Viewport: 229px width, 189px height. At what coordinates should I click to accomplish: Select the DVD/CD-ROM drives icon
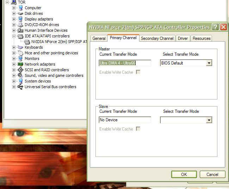tap(20, 25)
